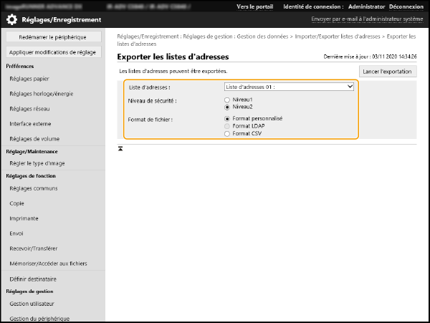The height and width of the screenshot is (323, 430).
Task: Open Réglages papier in sidebar
Action: point(30,79)
